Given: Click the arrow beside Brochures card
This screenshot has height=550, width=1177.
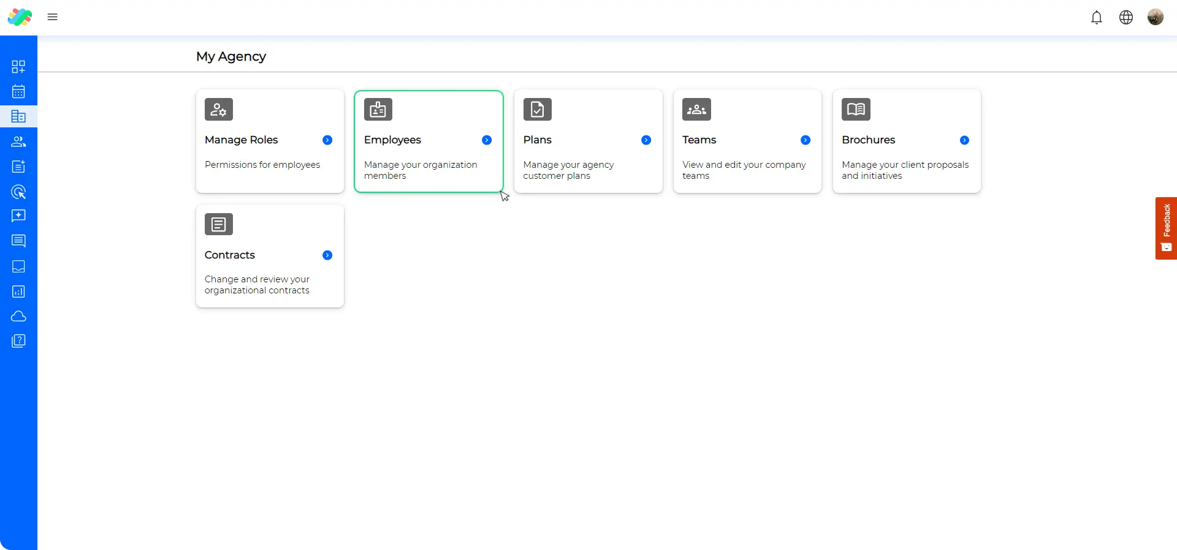Looking at the screenshot, I should click(x=964, y=140).
